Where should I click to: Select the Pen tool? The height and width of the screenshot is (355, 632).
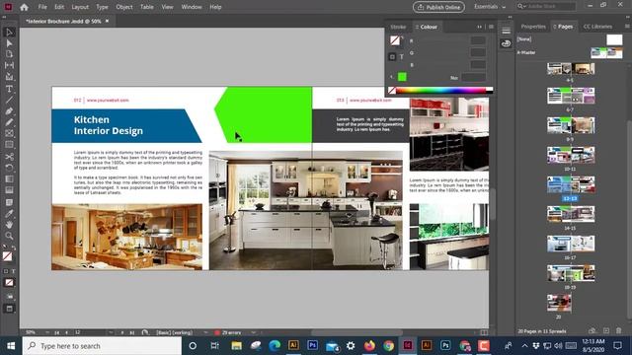click(x=9, y=110)
